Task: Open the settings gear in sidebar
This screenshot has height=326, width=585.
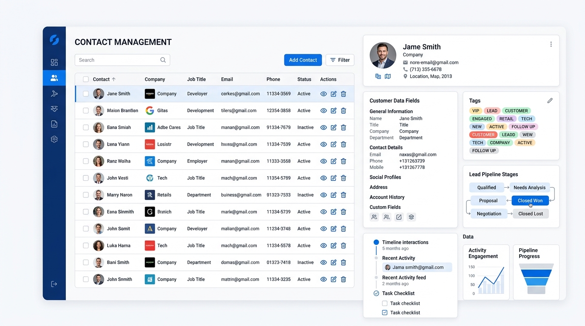Action: pyautogui.click(x=54, y=139)
